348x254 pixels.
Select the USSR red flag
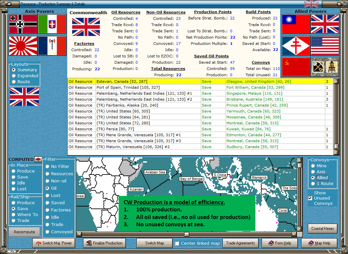(x=296, y=67)
